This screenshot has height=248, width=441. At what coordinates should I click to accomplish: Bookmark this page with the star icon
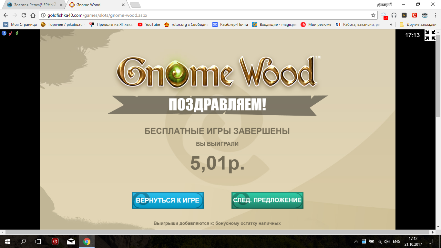tap(373, 15)
